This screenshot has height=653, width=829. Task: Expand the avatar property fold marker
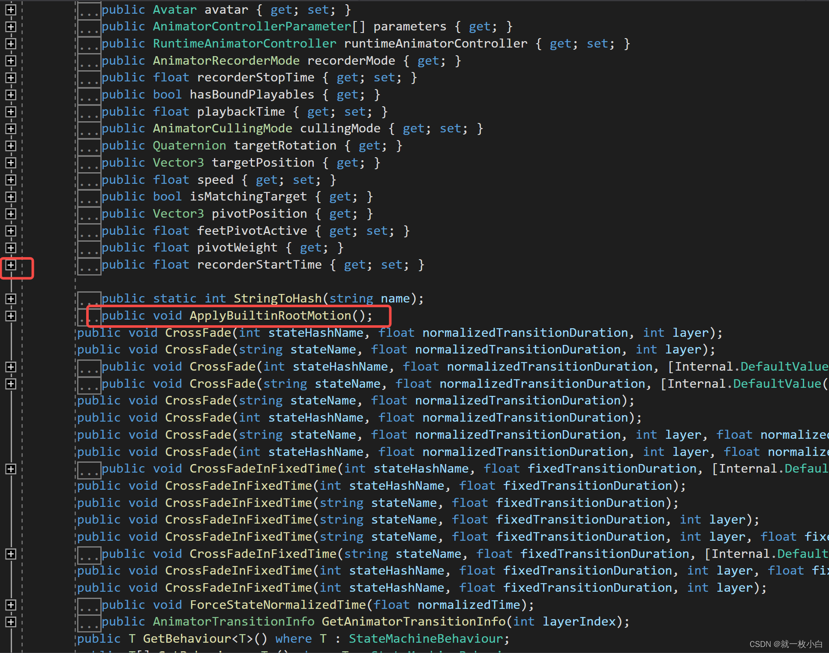pyautogui.click(x=11, y=10)
